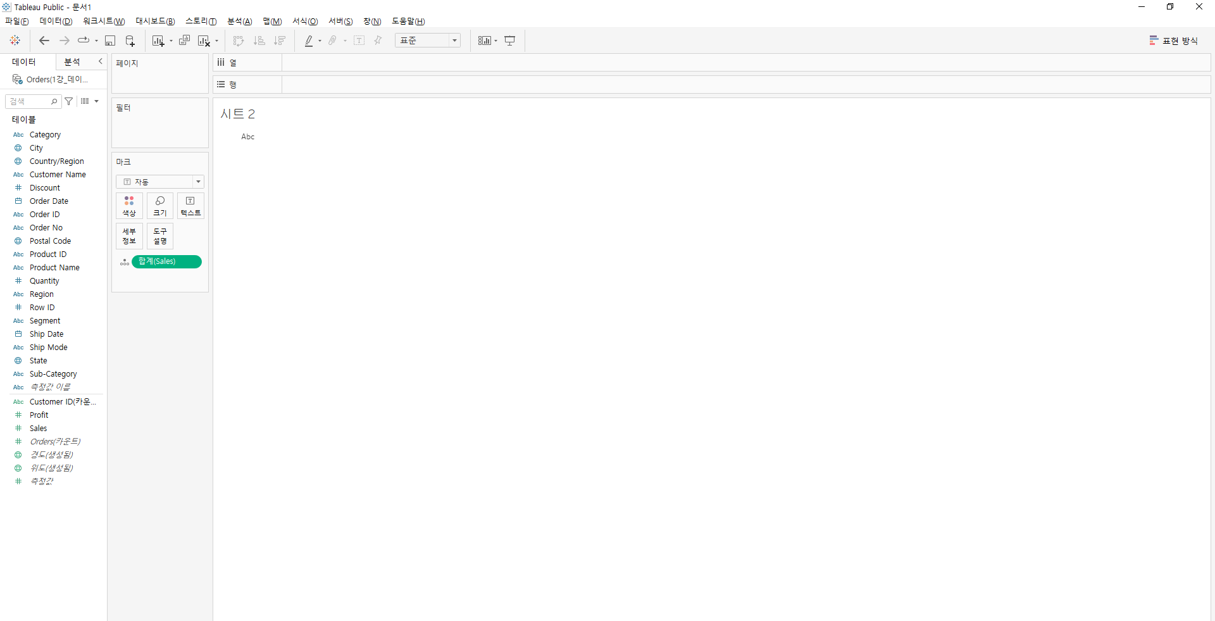
Task: Select the Category field
Action: pos(45,135)
